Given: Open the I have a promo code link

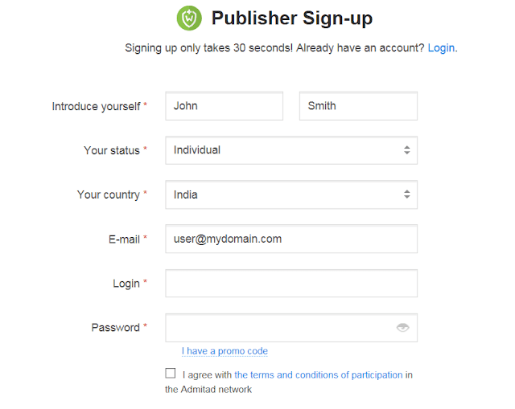Looking at the screenshot, I should pyautogui.click(x=225, y=351).
